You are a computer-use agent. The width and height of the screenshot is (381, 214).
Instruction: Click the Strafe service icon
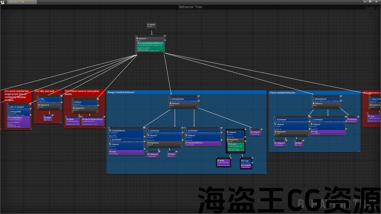(229, 144)
